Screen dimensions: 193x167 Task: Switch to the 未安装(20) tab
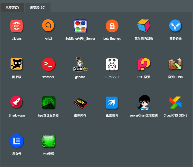click(x=38, y=8)
